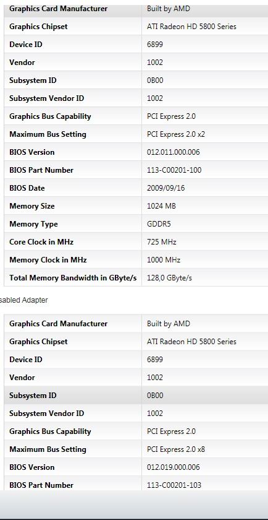Click the value ATI Radeon HD 5800 Series in upper table

point(191,27)
